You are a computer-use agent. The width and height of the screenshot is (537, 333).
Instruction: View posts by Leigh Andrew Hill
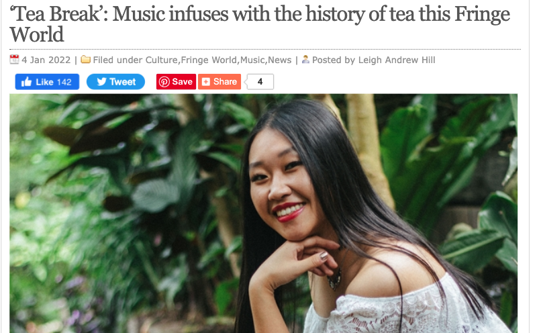point(397,60)
